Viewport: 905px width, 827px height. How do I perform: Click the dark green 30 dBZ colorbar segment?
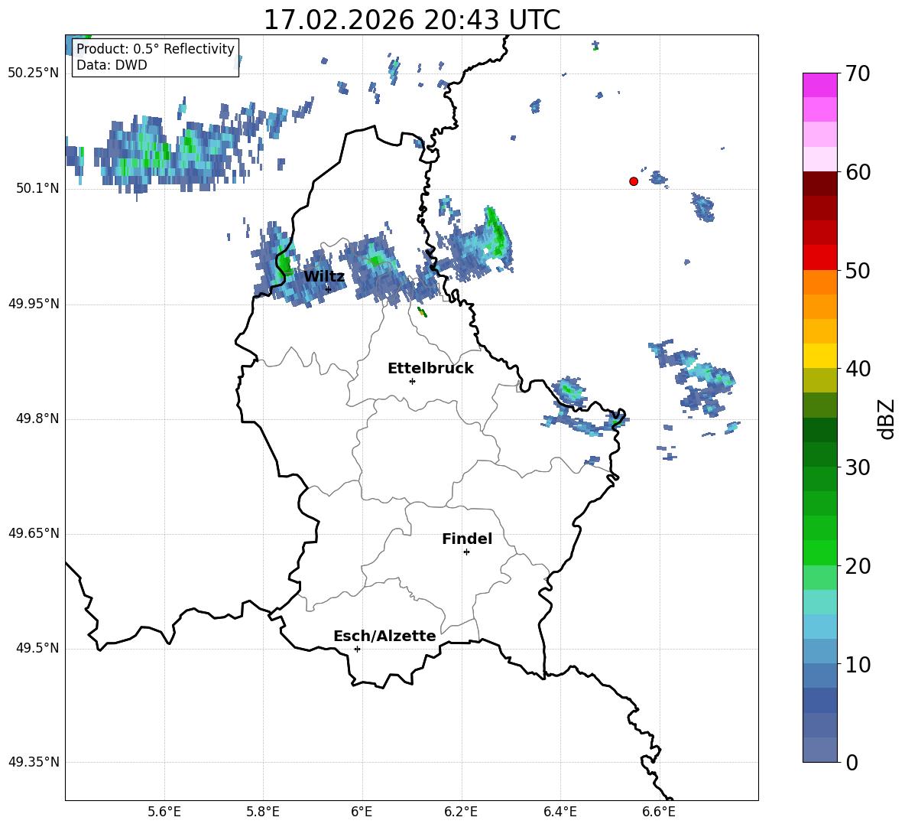[x=819, y=454]
